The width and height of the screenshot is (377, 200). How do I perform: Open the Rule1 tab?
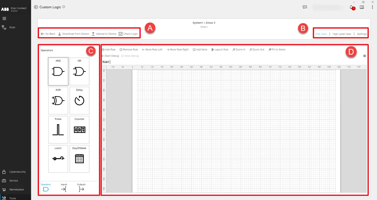click(106, 62)
